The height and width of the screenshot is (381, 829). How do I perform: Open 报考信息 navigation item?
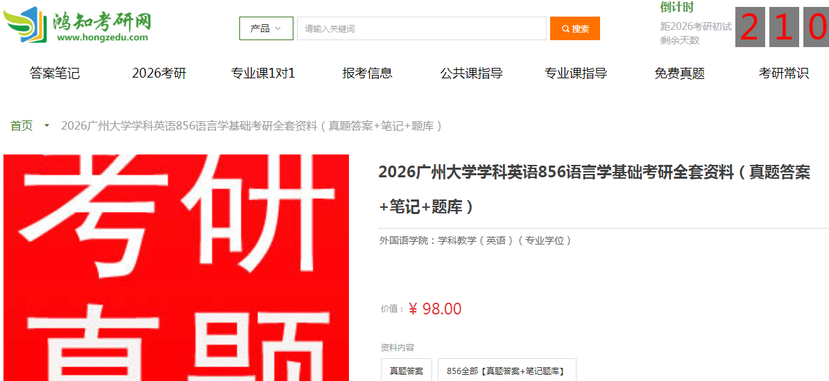(368, 73)
